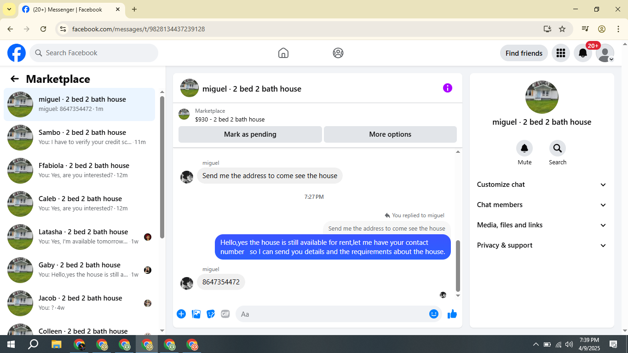Viewport: 628px width, 353px height.
Task: Open Windows notification center icon
Action: click(x=613, y=344)
